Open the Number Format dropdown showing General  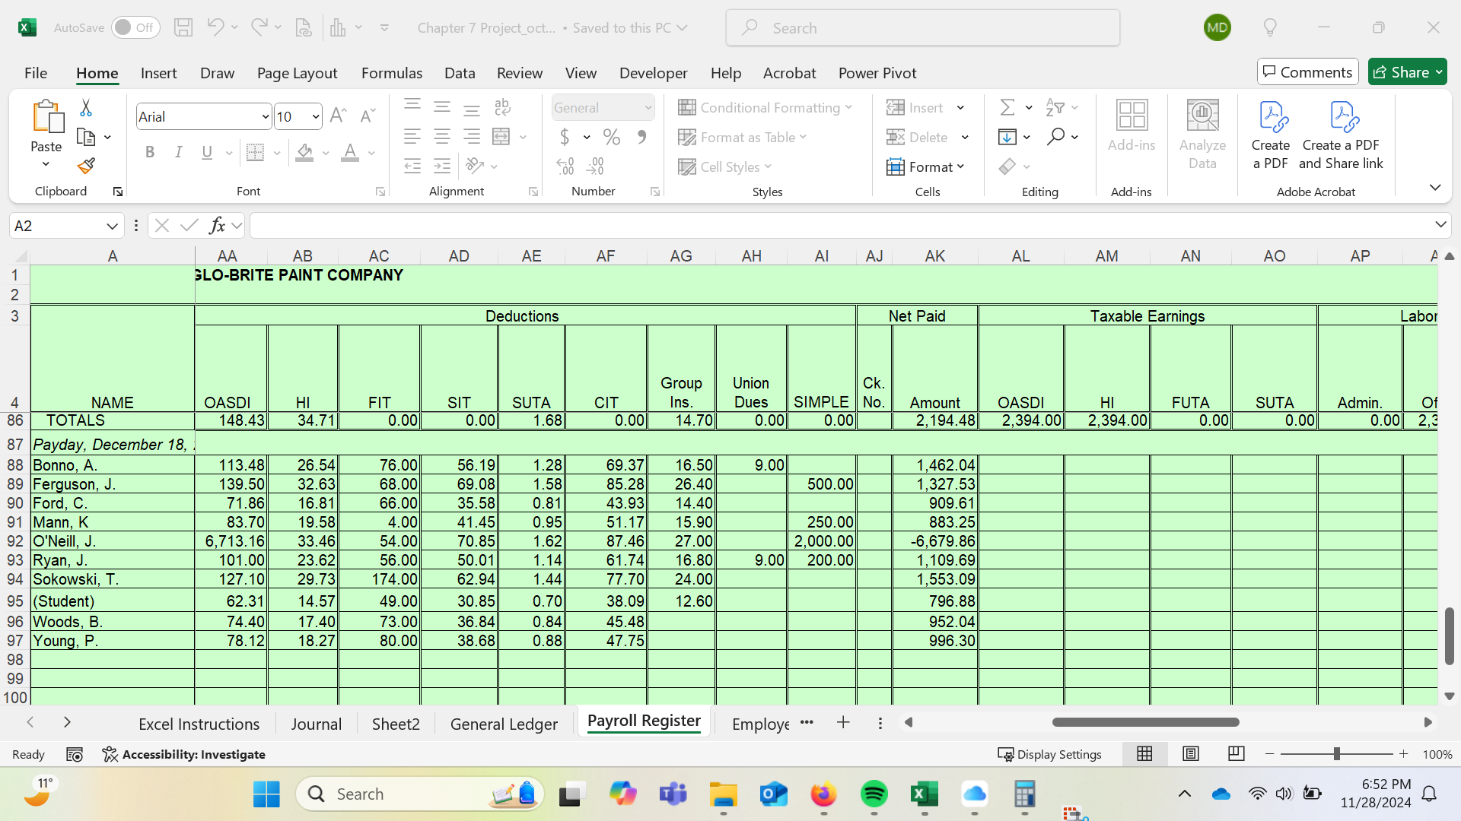point(602,107)
